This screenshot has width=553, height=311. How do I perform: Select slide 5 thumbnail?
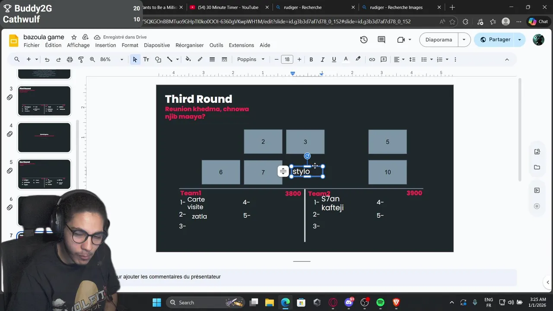click(44, 174)
